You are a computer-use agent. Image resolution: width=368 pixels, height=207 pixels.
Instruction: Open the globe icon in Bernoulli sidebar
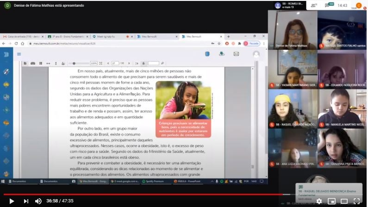click(x=6, y=97)
